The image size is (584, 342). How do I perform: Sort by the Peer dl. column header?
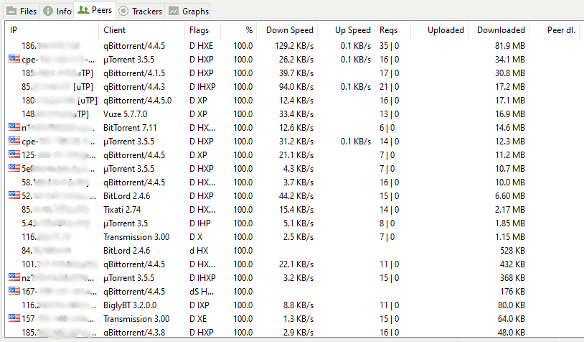(554, 30)
